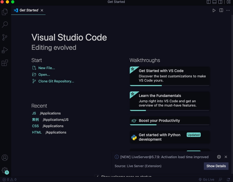This screenshot has height=182, width=233.
Task: Open notification gear options for LiveServer
Action: (219, 157)
